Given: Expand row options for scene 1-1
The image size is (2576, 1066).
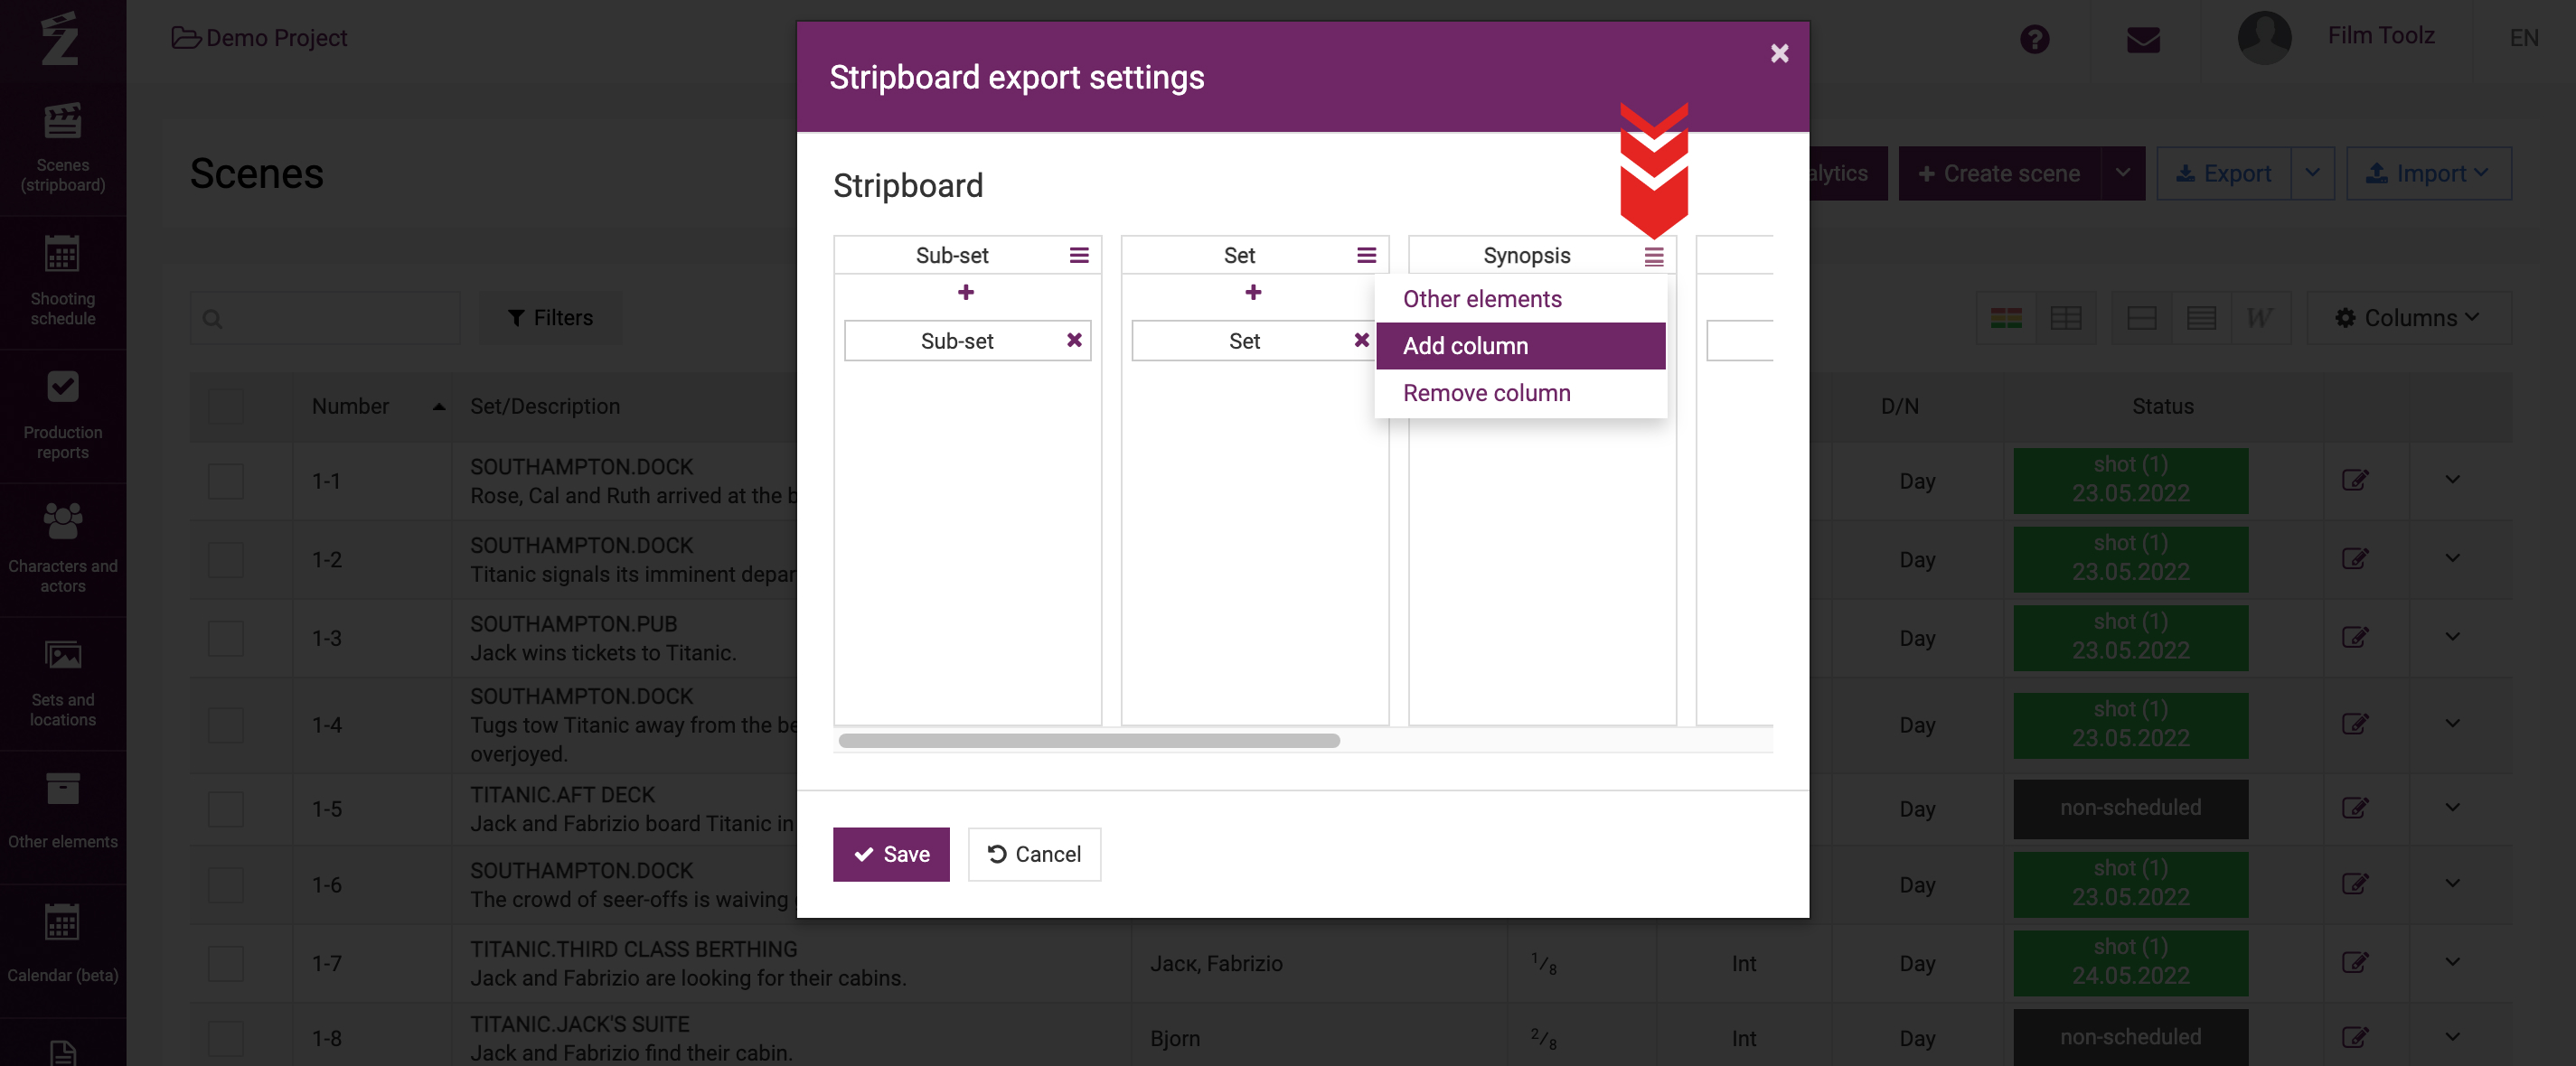Looking at the screenshot, I should [x=2452, y=480].
